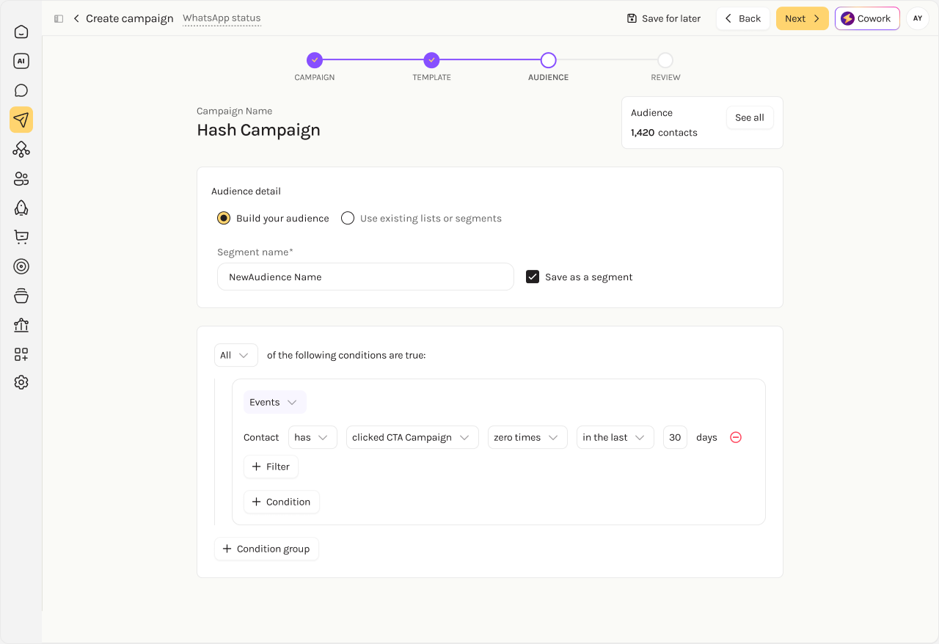Remove the condition with red minus icon
Viewport: 939px width, 644px height.
point(736,437)
